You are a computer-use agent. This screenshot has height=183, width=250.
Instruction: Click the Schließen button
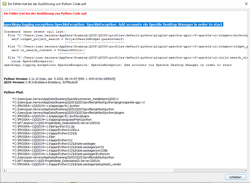click(x=235, y=177)
